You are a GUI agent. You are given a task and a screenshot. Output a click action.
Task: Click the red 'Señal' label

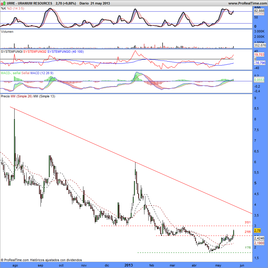[x=26, y=73]
